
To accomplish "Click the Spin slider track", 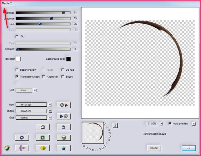I will click(43, 24).
